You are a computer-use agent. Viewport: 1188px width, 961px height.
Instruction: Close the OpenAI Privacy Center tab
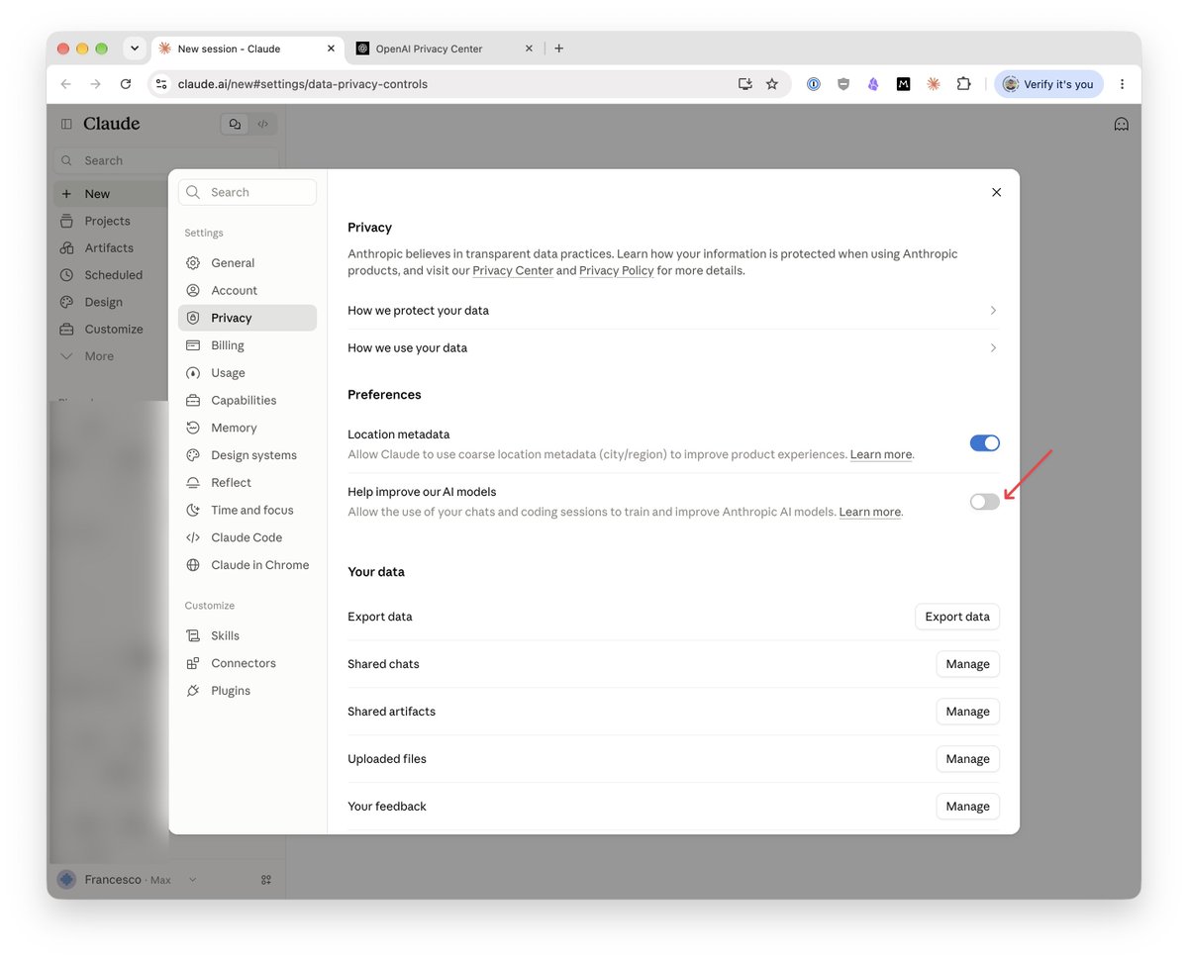[529, 48]
